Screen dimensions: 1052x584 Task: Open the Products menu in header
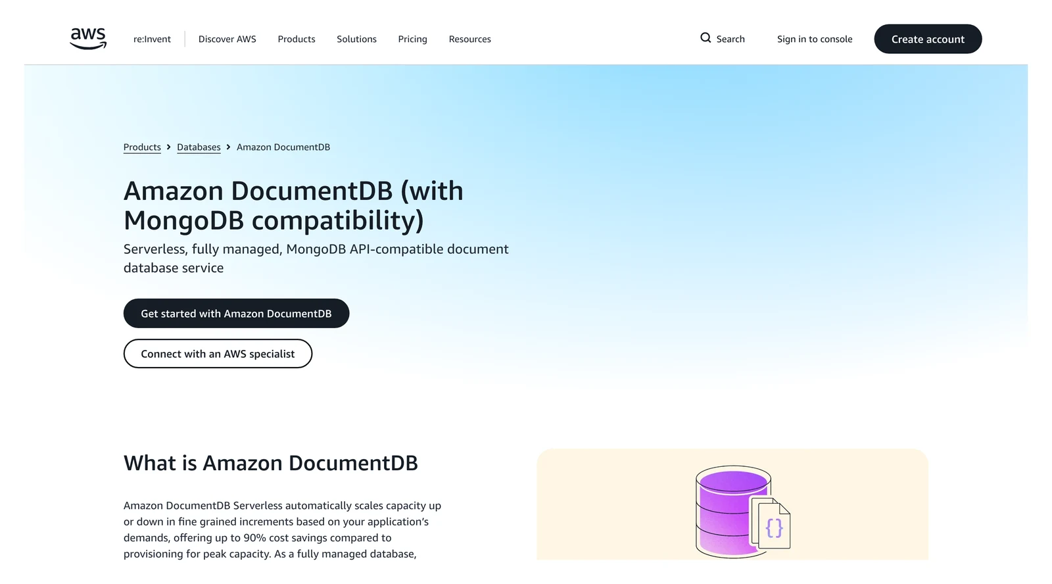[x=297, y=39]
